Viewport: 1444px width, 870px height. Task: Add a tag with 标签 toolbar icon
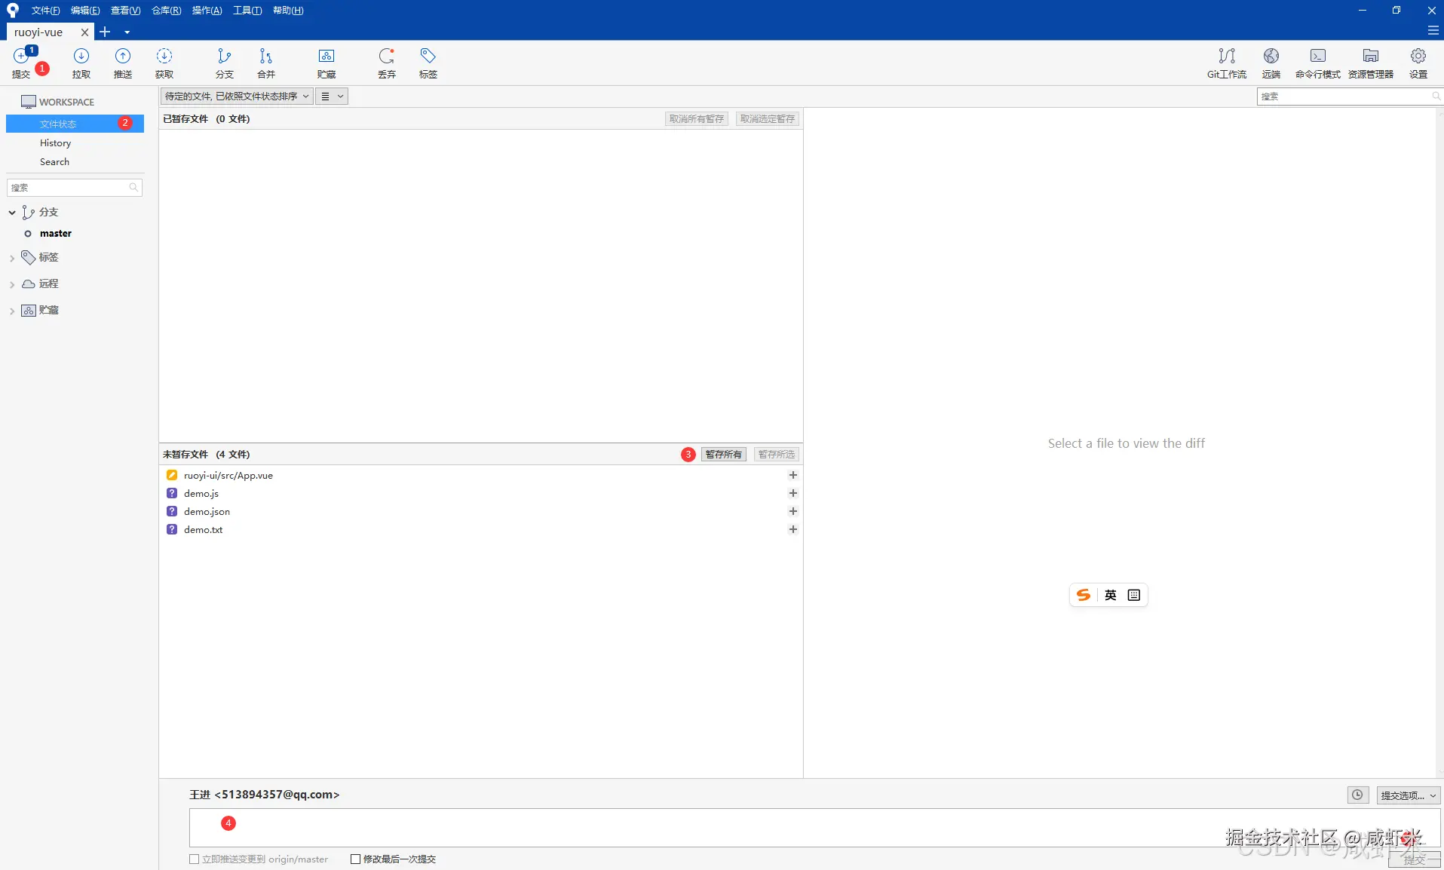428,63
